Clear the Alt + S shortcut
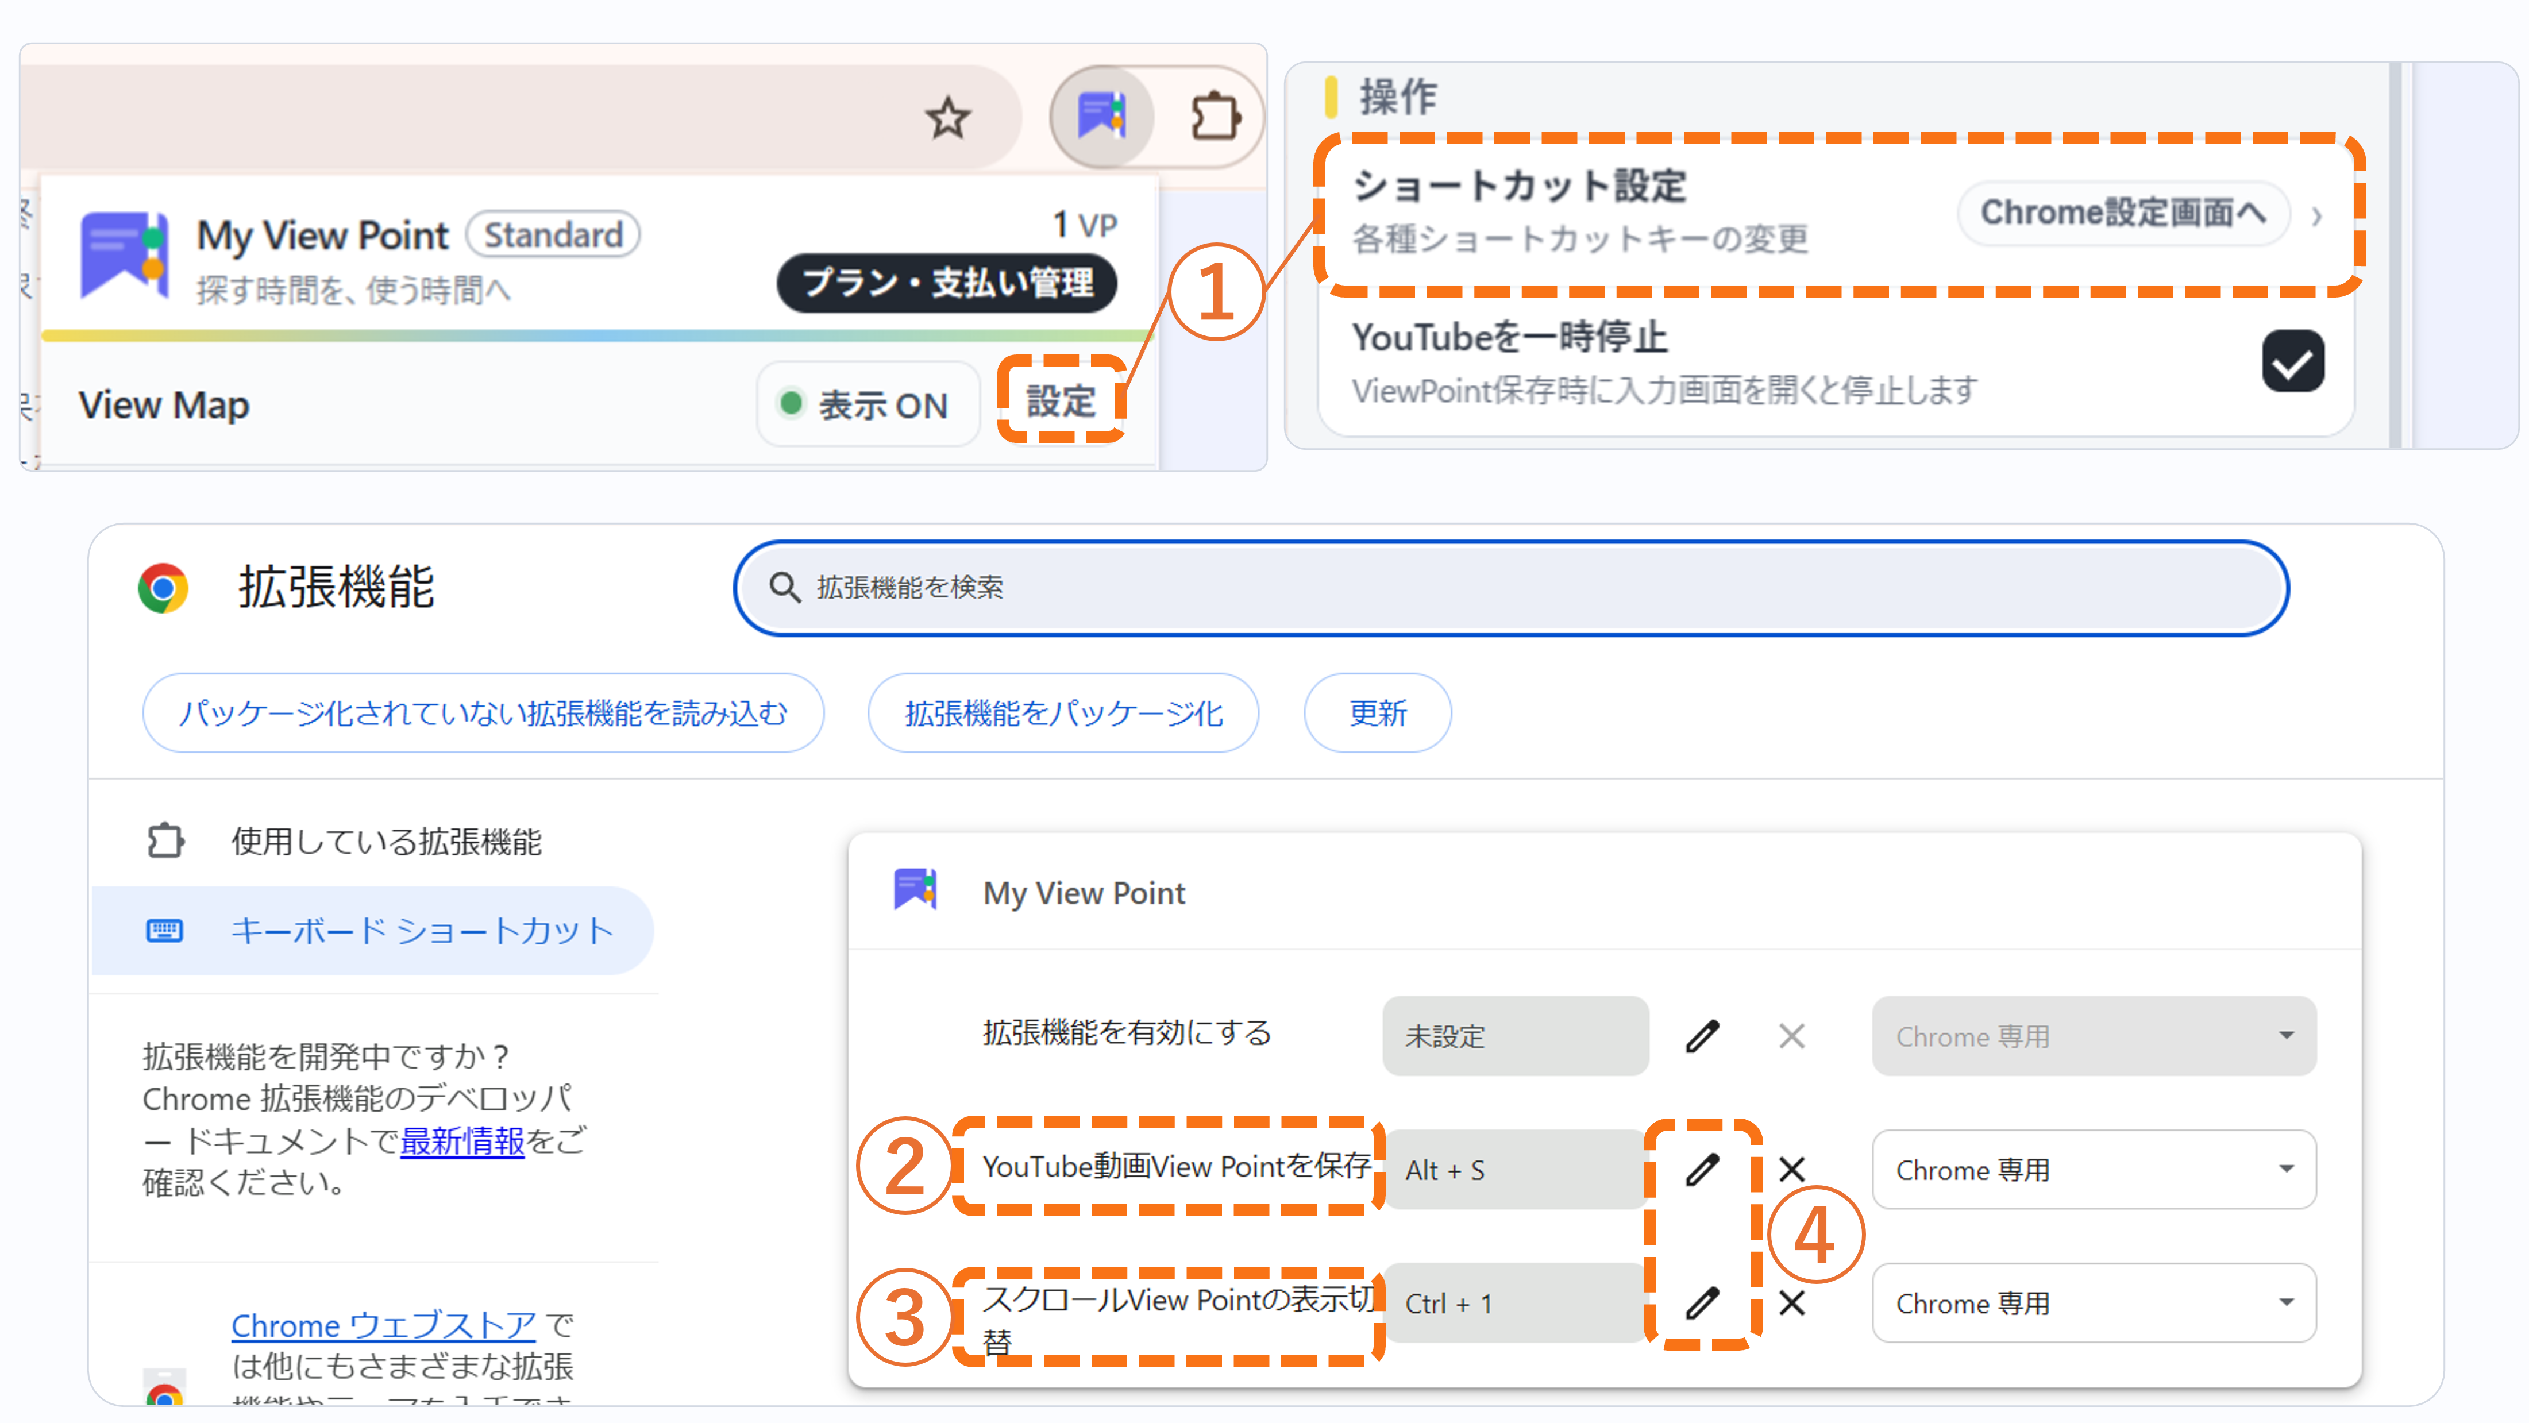Image resolution: width=2529 pixels, height=1423 pixels. pos(1792,1170)
